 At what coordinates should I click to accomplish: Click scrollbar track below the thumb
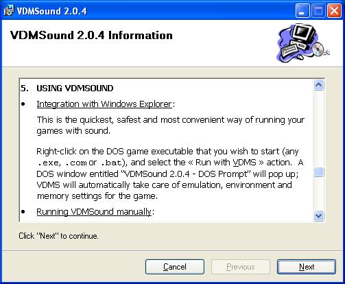tap(318, 193)
